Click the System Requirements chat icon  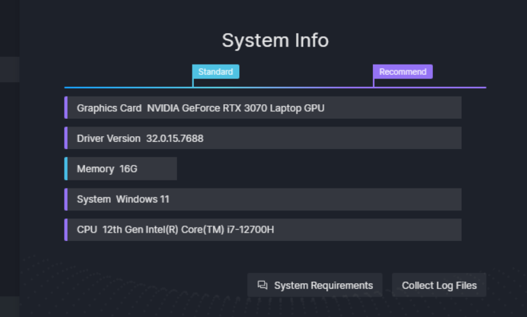coord(262,285)
